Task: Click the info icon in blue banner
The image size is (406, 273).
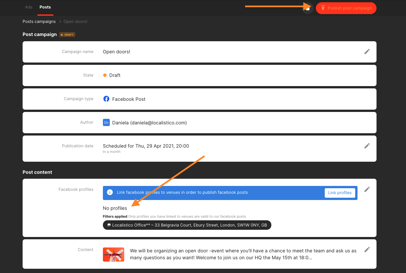Action: (110, 192)
